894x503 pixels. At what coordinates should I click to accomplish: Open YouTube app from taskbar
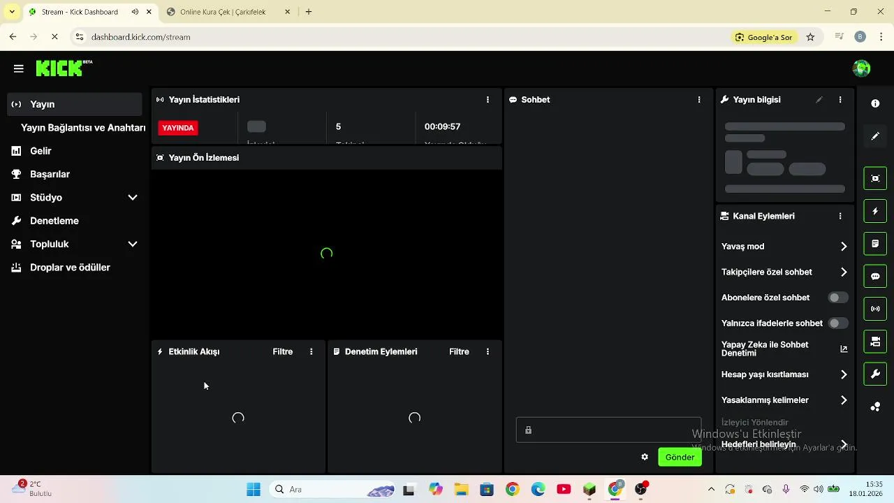[x=564, y=490]
